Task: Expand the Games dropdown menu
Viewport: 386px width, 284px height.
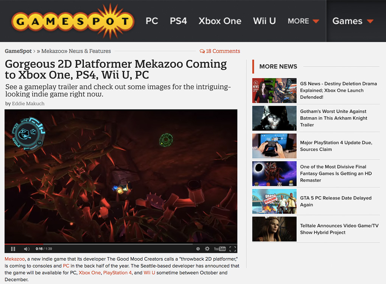Action: tap(353, 21)
